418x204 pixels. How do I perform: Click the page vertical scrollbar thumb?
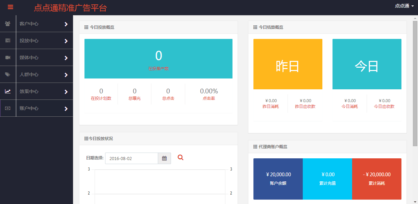pos(415,83)
